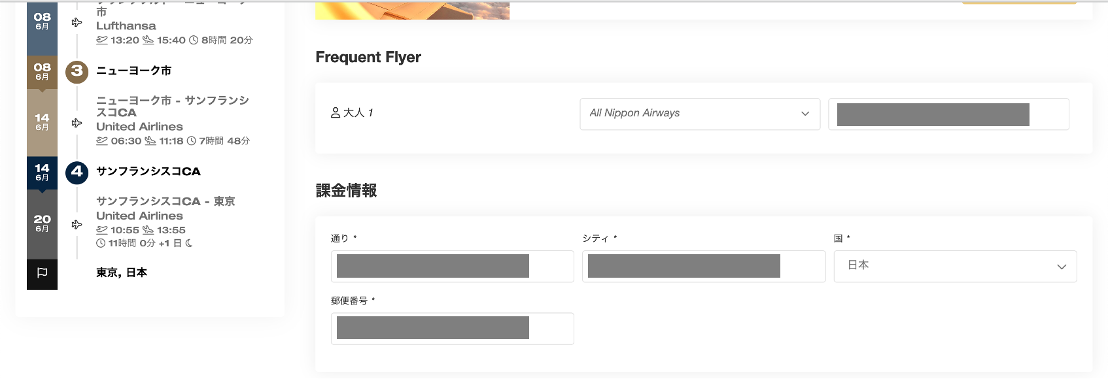The width and height of the screenshot is (1108, 379).
Task: Click the destination flag icon
Action: (x=42, y=273)
